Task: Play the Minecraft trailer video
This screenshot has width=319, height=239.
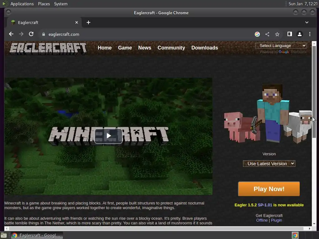Action: coord(108,136)
